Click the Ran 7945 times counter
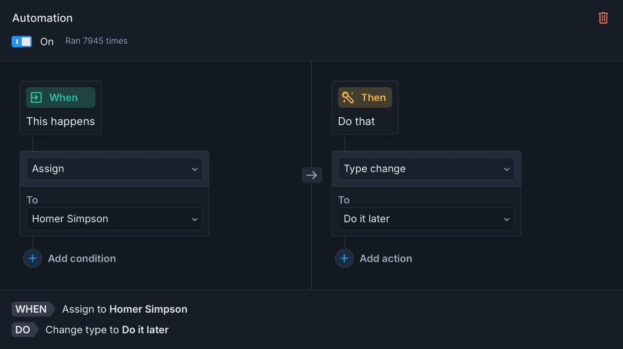This screenshot has width=623, height=349. pyautogui.click(x=96, y=41)
